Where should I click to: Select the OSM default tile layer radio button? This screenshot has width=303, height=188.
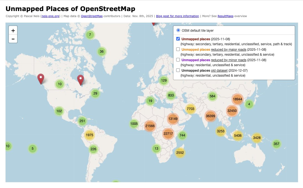(x=178, y=30)
